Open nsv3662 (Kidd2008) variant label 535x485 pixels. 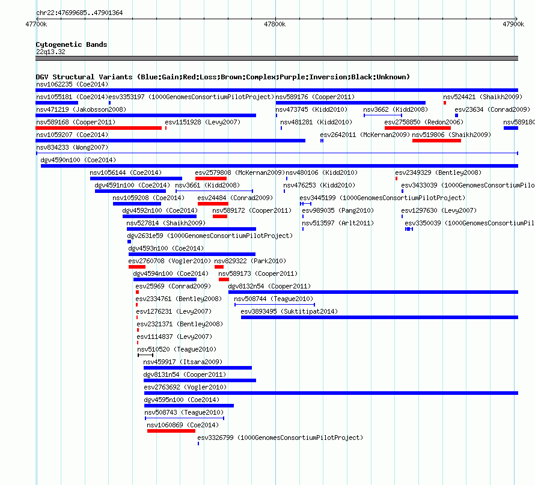click(396, 109)
